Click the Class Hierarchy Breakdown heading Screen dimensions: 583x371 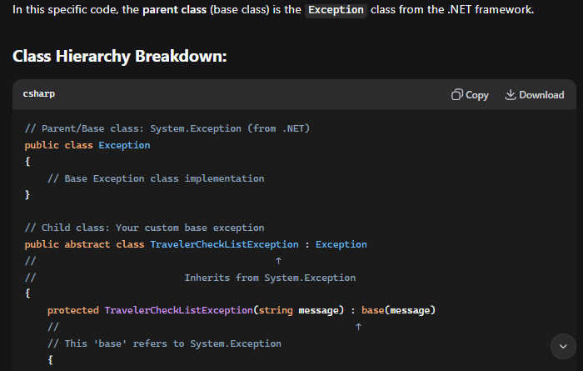(x=120, y=57)
